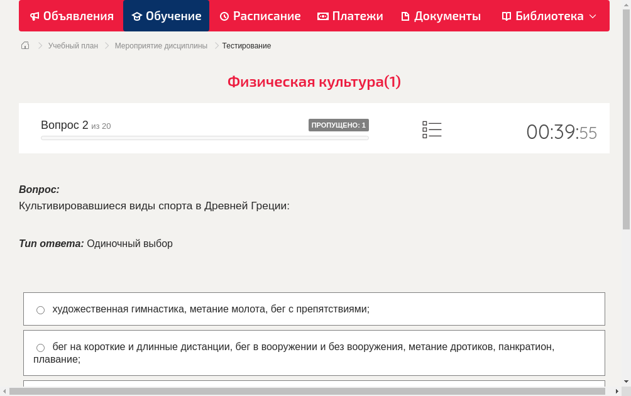Open the Мероприятие дисциплины breadcrumb link
The height and width of the screenshot is (396, 631).
pyautogui.click(x=161, y=45)
